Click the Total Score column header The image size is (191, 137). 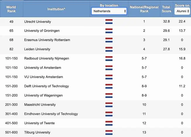(166, 9)
